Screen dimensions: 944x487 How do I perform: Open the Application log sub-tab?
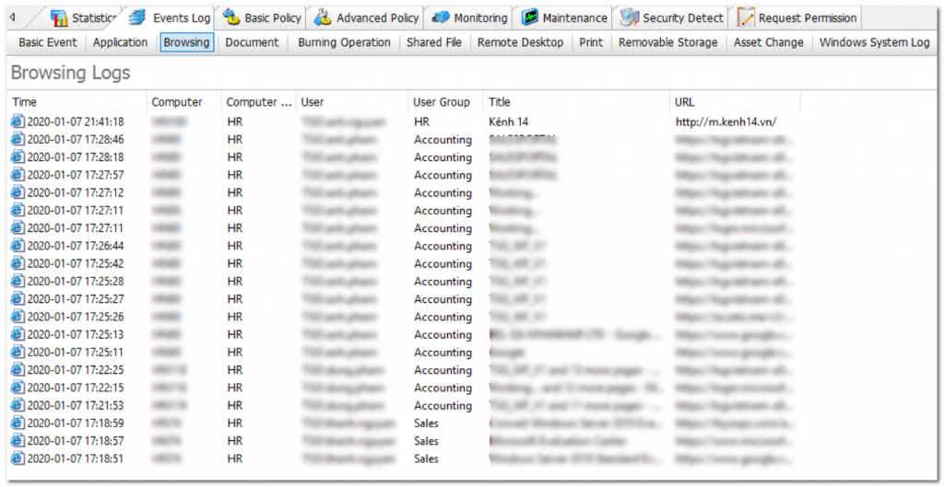(x=121, y=42)
